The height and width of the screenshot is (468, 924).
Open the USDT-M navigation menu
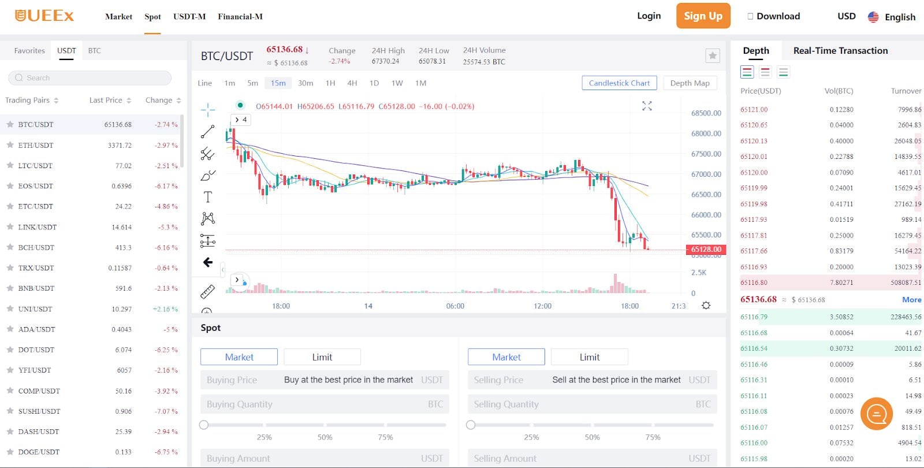pos(189,17)
